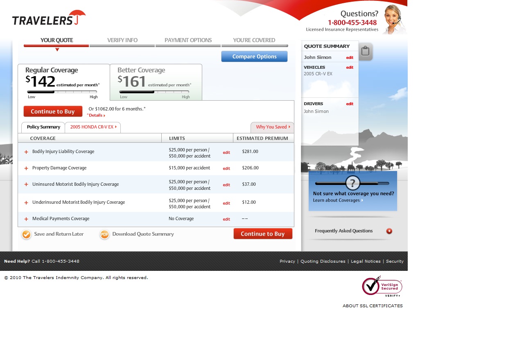Viewport: 524px width, 340px height.
Task: Click the clipboard icon beside Quote Summary
Action: tap(366, 52)
